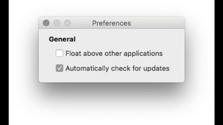Image resolution: width=223 pixels, height=125 pixels.
Task: Tick the empty box beside Float above
Action: point(59,54)
